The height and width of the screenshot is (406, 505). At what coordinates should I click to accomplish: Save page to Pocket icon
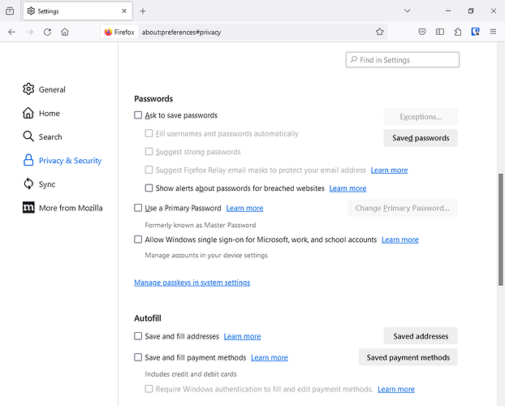[422, 32]
